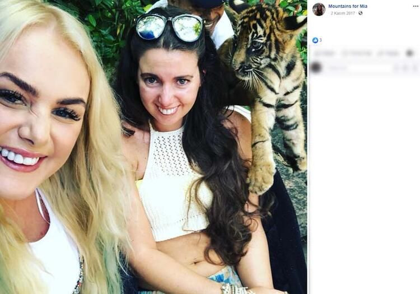This screenshot has height=294, width=420.
Task: Open the three-dot post options menu
Action: 416,6
